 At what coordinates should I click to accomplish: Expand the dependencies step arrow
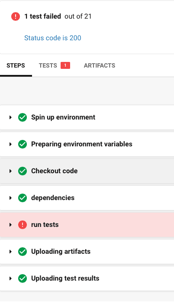point(10,198)
